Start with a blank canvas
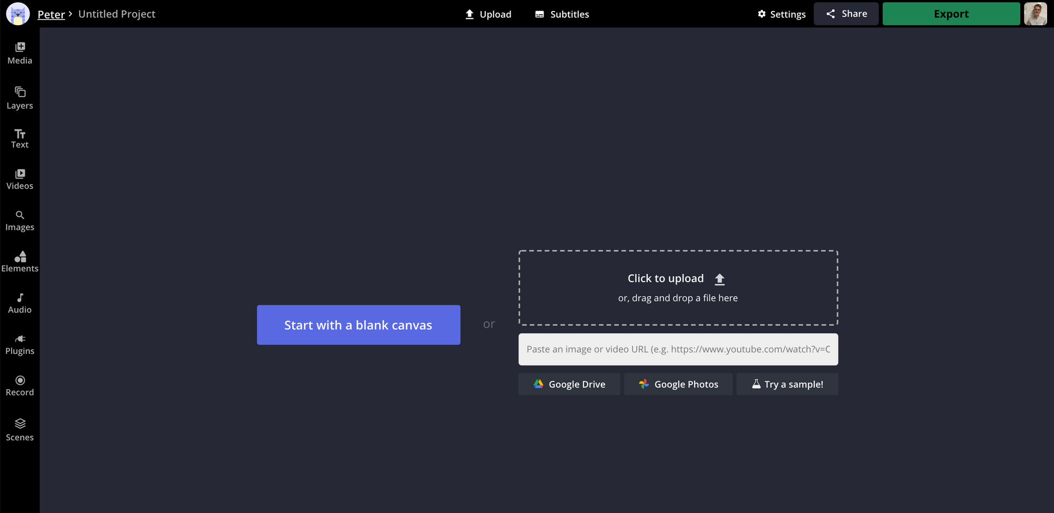This screenshot has height=513, width=1054. pyautogui.click(x=358, y=325)
